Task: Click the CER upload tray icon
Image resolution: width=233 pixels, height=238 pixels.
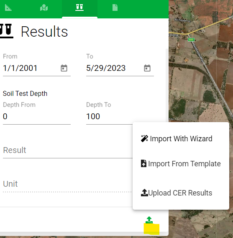Action: coord(144,193)
